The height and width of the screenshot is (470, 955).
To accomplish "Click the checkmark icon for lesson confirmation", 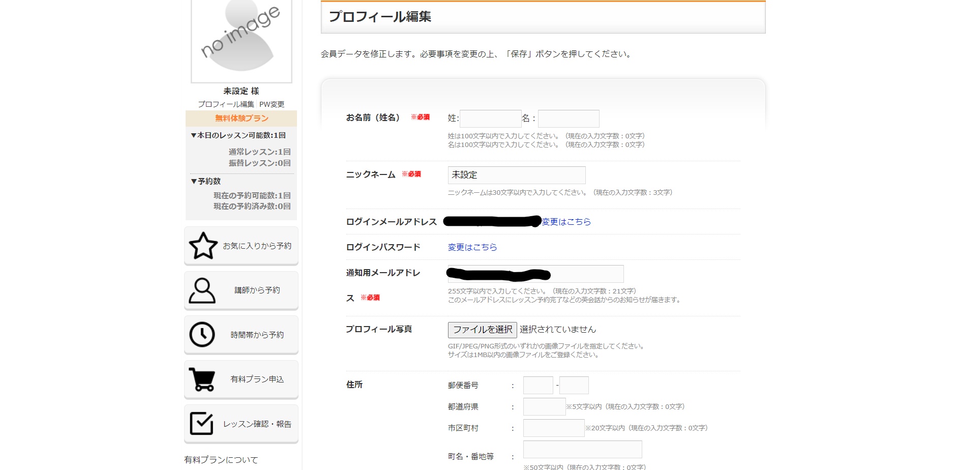I will tap(201, 424).
